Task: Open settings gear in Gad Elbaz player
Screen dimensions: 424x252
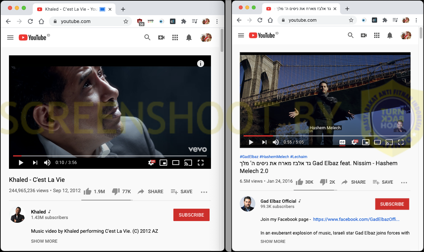Action: pyautogui.click(x=354, y=142)
